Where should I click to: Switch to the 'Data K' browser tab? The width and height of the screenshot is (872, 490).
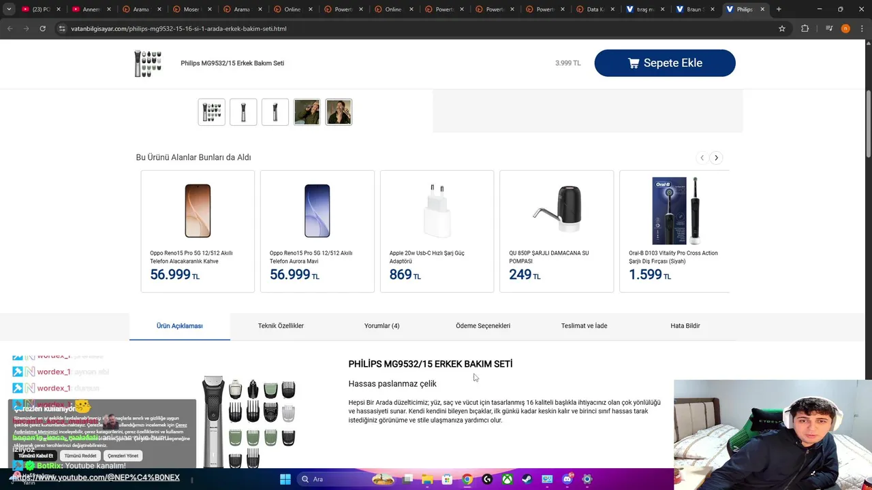(x=595, y=10)
